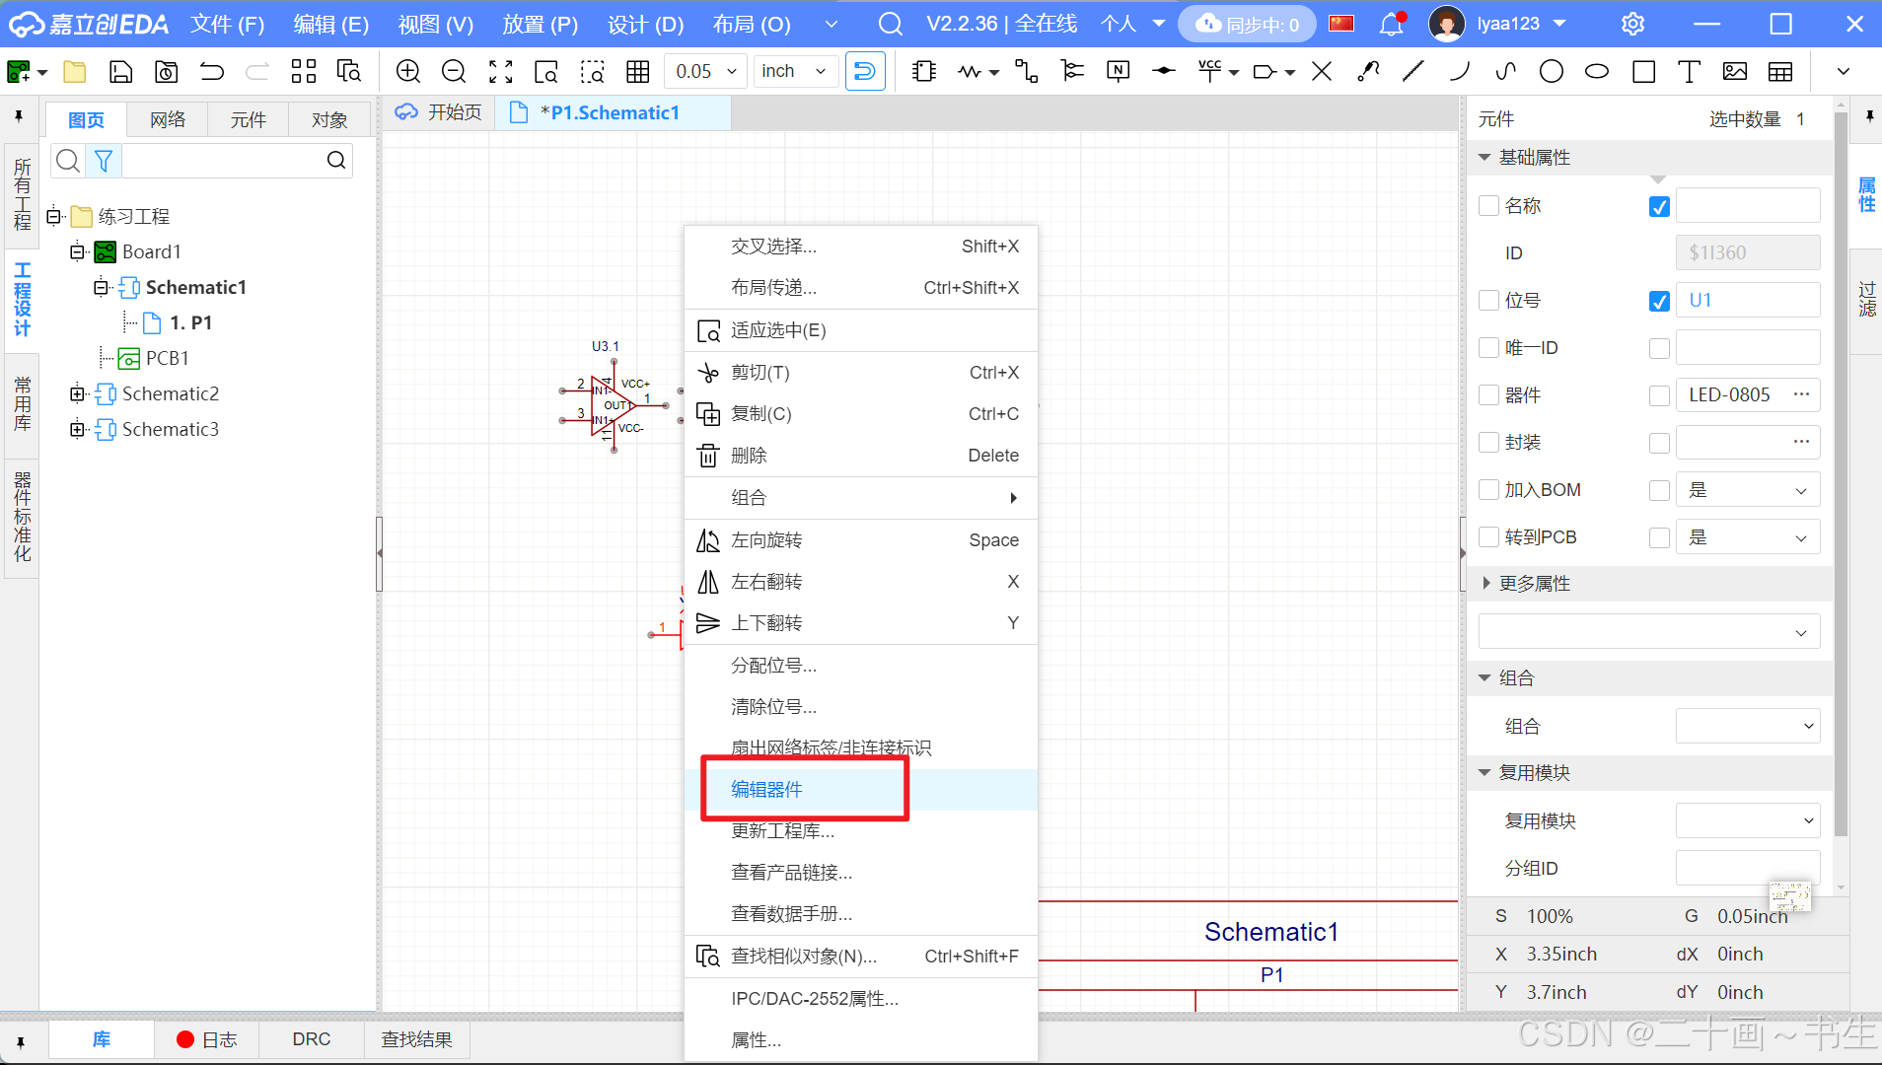Click the search icon in title bar
The height and width of the screenshot is (1065, 1882).
point(891,24)
